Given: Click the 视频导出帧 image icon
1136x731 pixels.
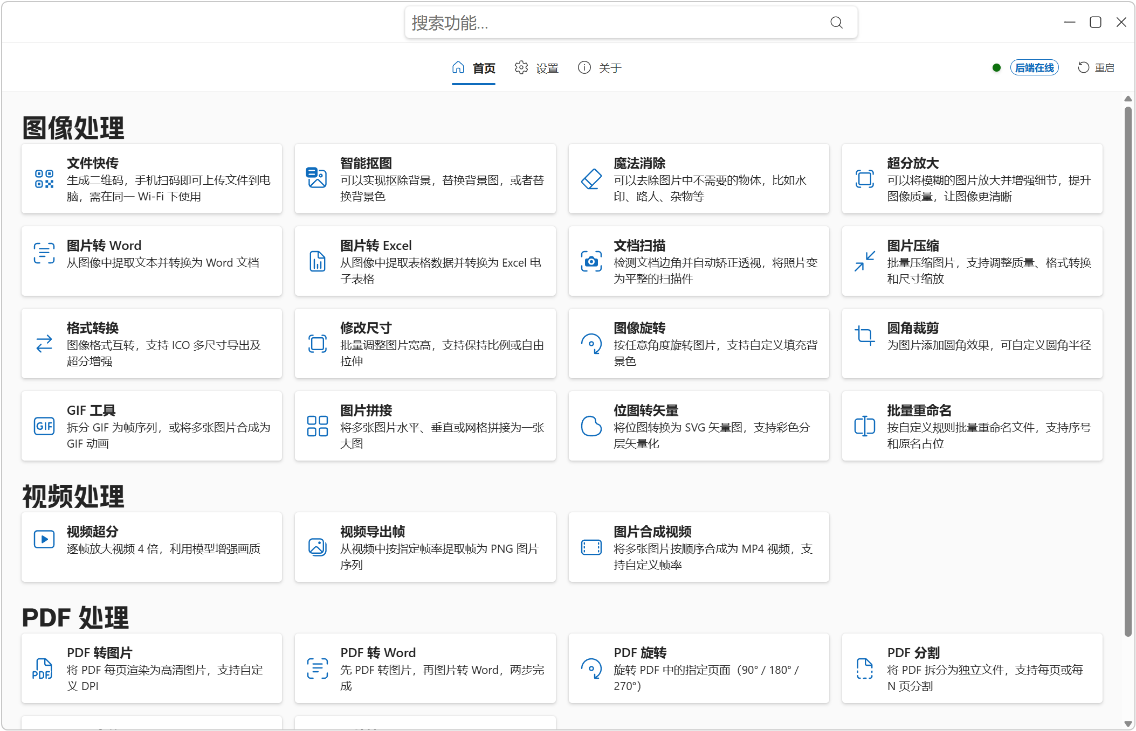Looking at the screenshot, I should [x=318, y=547].
